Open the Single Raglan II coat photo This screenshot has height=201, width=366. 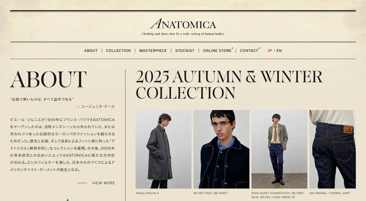point(163,149)
